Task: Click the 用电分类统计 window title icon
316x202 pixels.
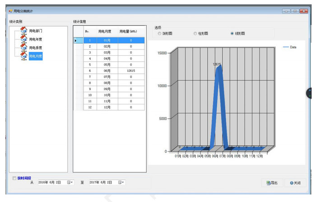Action: coord(10,11)
